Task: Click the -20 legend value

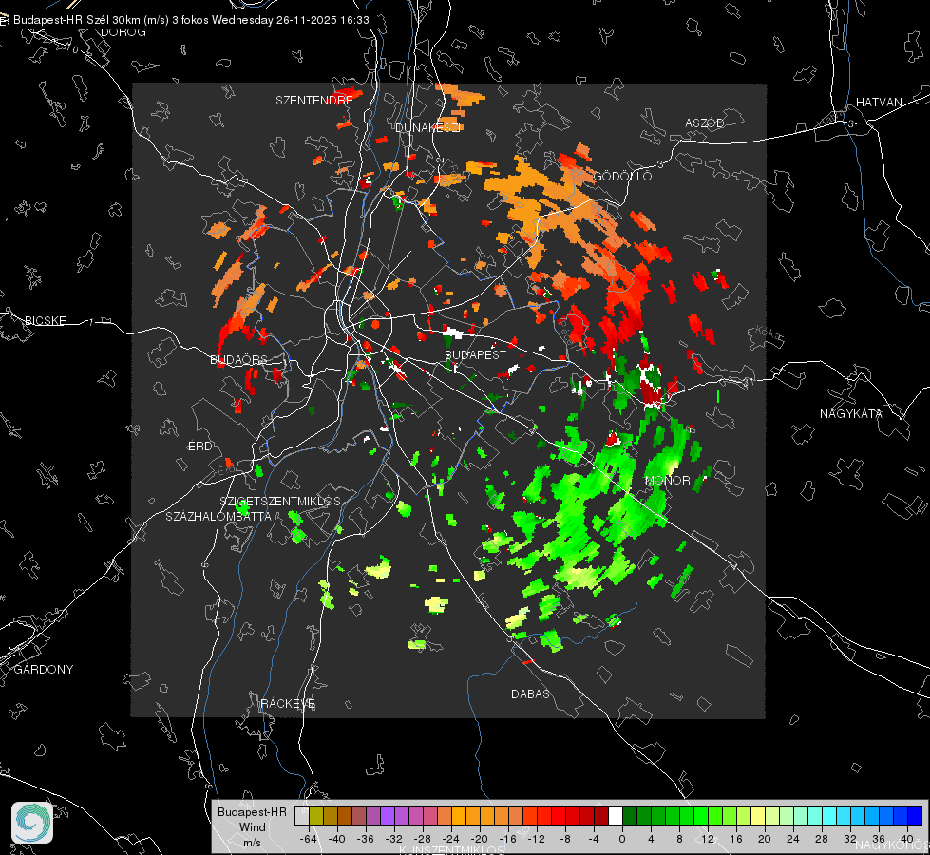Action: tap(479, 839)
